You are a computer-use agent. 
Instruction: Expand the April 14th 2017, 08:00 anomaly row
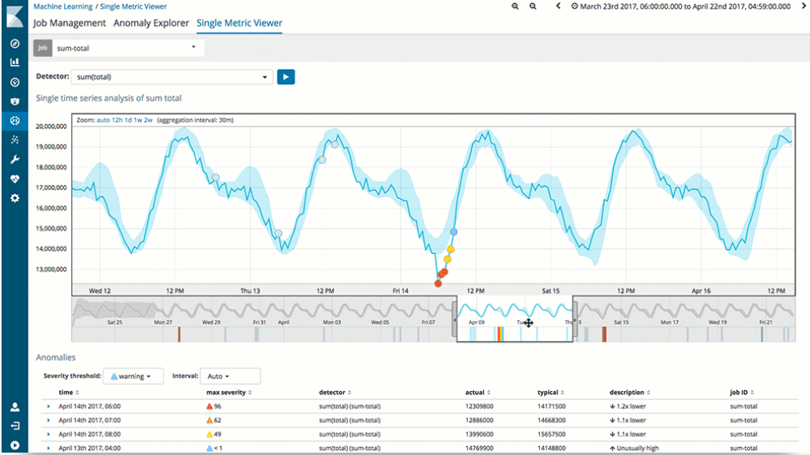(x=49, y=434)
